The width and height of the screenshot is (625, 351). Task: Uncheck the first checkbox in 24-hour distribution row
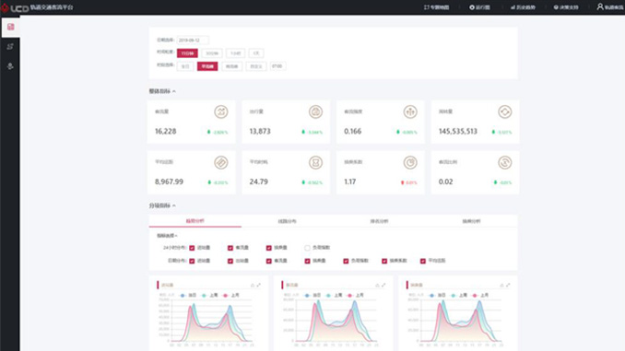coord(192,248)
